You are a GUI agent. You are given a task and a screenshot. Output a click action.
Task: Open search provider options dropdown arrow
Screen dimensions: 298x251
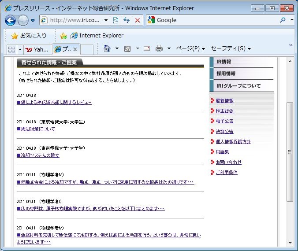point(292,20)
